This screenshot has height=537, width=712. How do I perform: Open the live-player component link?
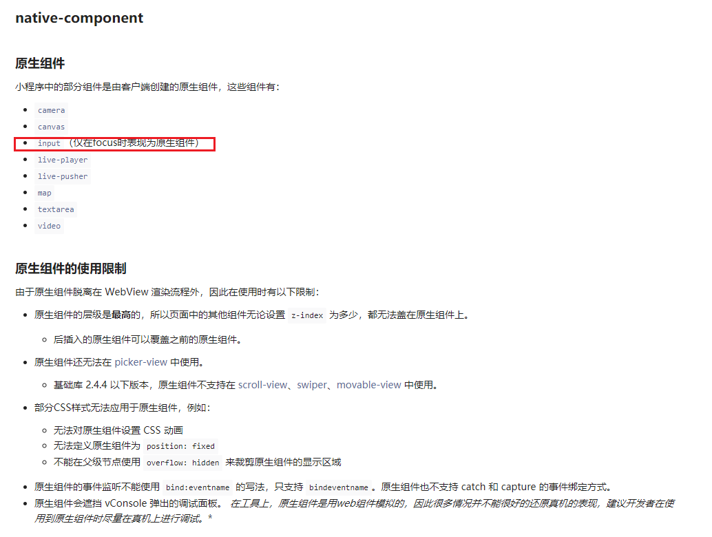(x=63, y=160)
